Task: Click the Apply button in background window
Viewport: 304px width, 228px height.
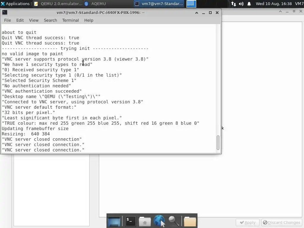Action: click(x=248, y=223)
